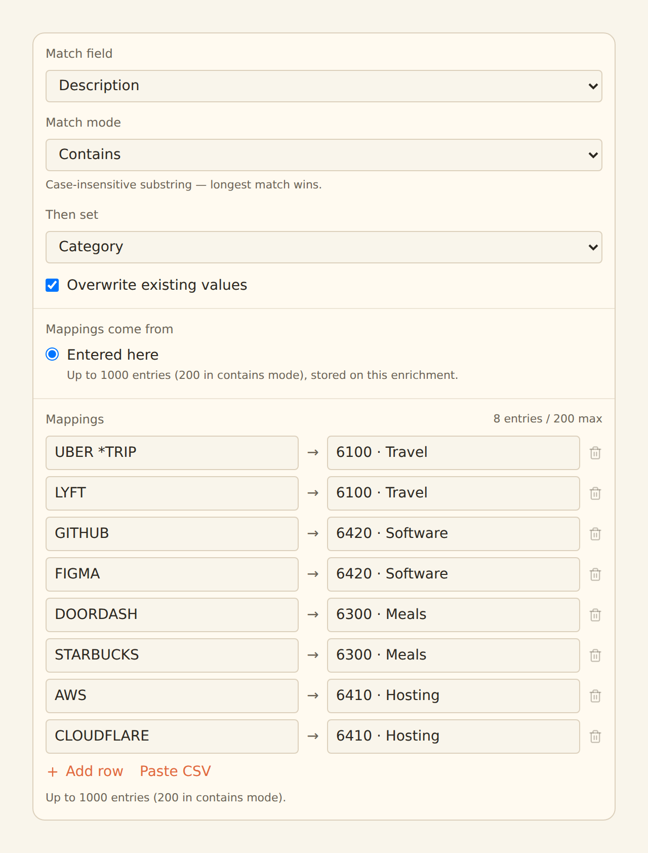Open the Paste CSV option
648x853 pixels.
coord(175,771)
